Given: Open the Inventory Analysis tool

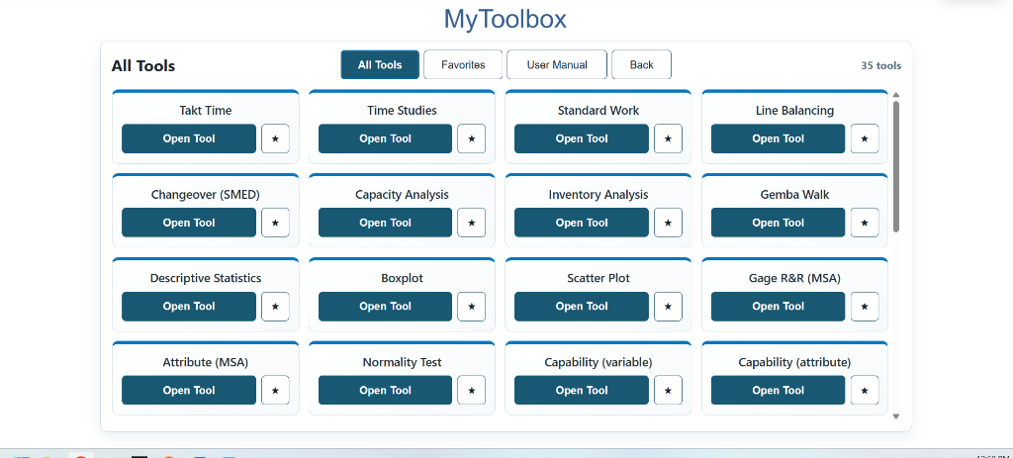Looking at the screenshot, I should pos(582,223).
